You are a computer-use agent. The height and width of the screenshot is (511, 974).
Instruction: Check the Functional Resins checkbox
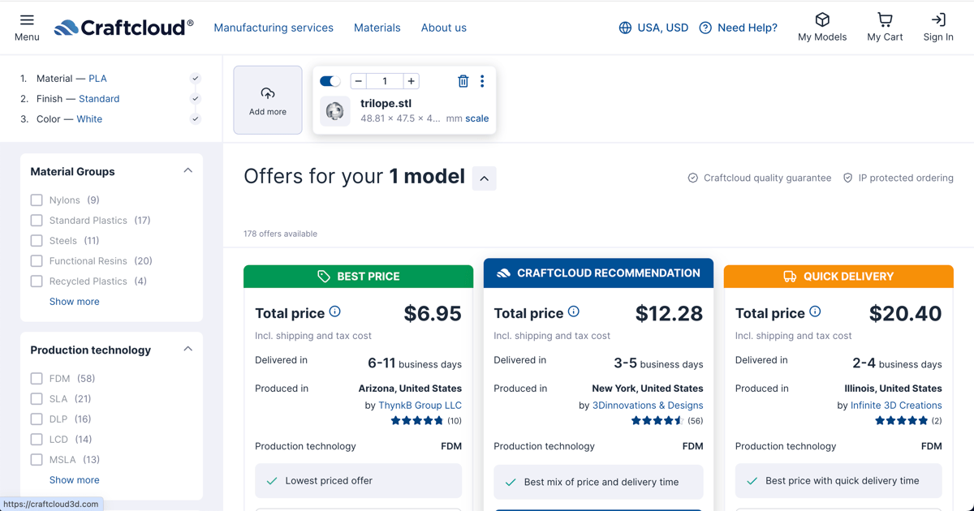37,261
